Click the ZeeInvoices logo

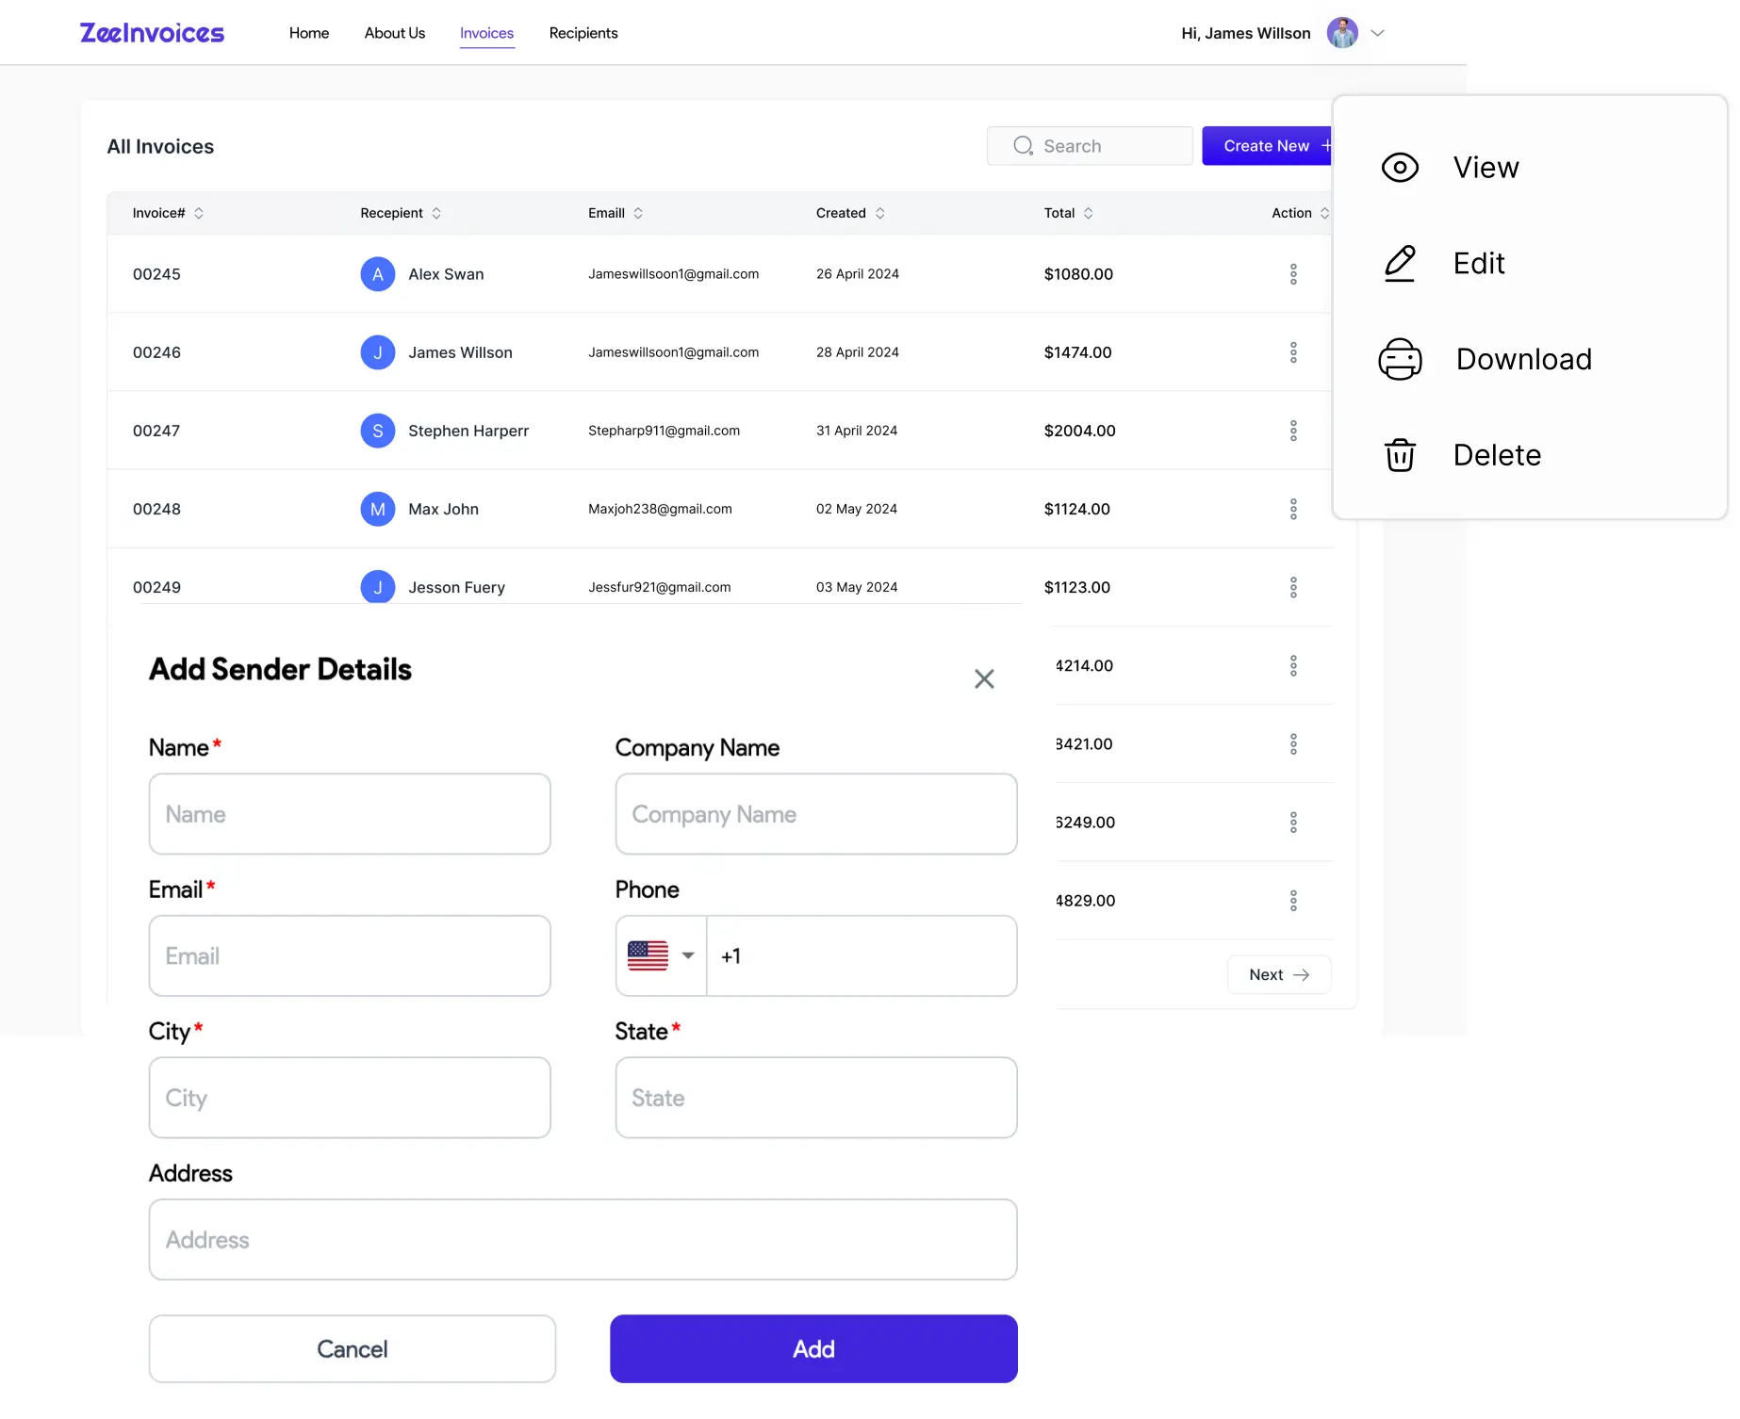152,33
